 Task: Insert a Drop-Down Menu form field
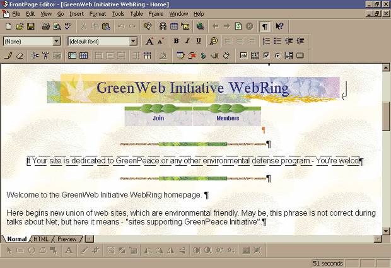pos(288,55)
